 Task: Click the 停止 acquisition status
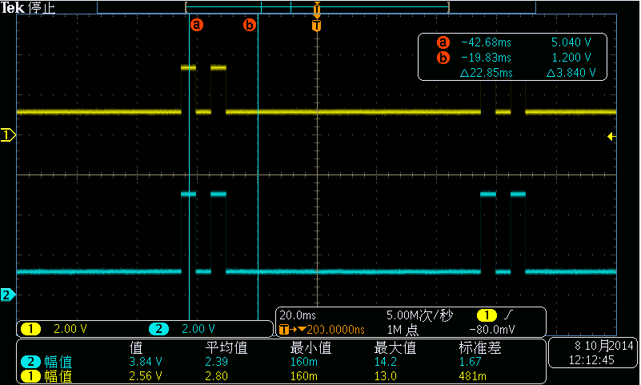click(x=42, y=8)
